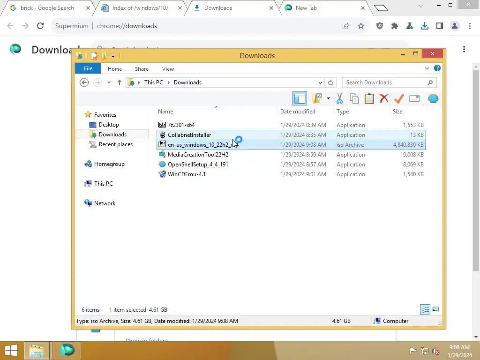This screenshot has height=360, width=480.
Task: Expand breadcrumb arrow after This PC
Action: [168, 82]
